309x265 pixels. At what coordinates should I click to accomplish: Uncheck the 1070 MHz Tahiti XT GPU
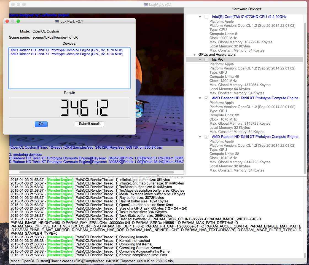pyautogui.click(x=206, y=98)
